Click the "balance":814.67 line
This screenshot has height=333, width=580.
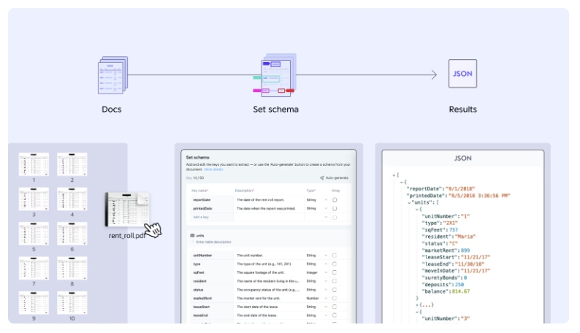click(446, 291)
